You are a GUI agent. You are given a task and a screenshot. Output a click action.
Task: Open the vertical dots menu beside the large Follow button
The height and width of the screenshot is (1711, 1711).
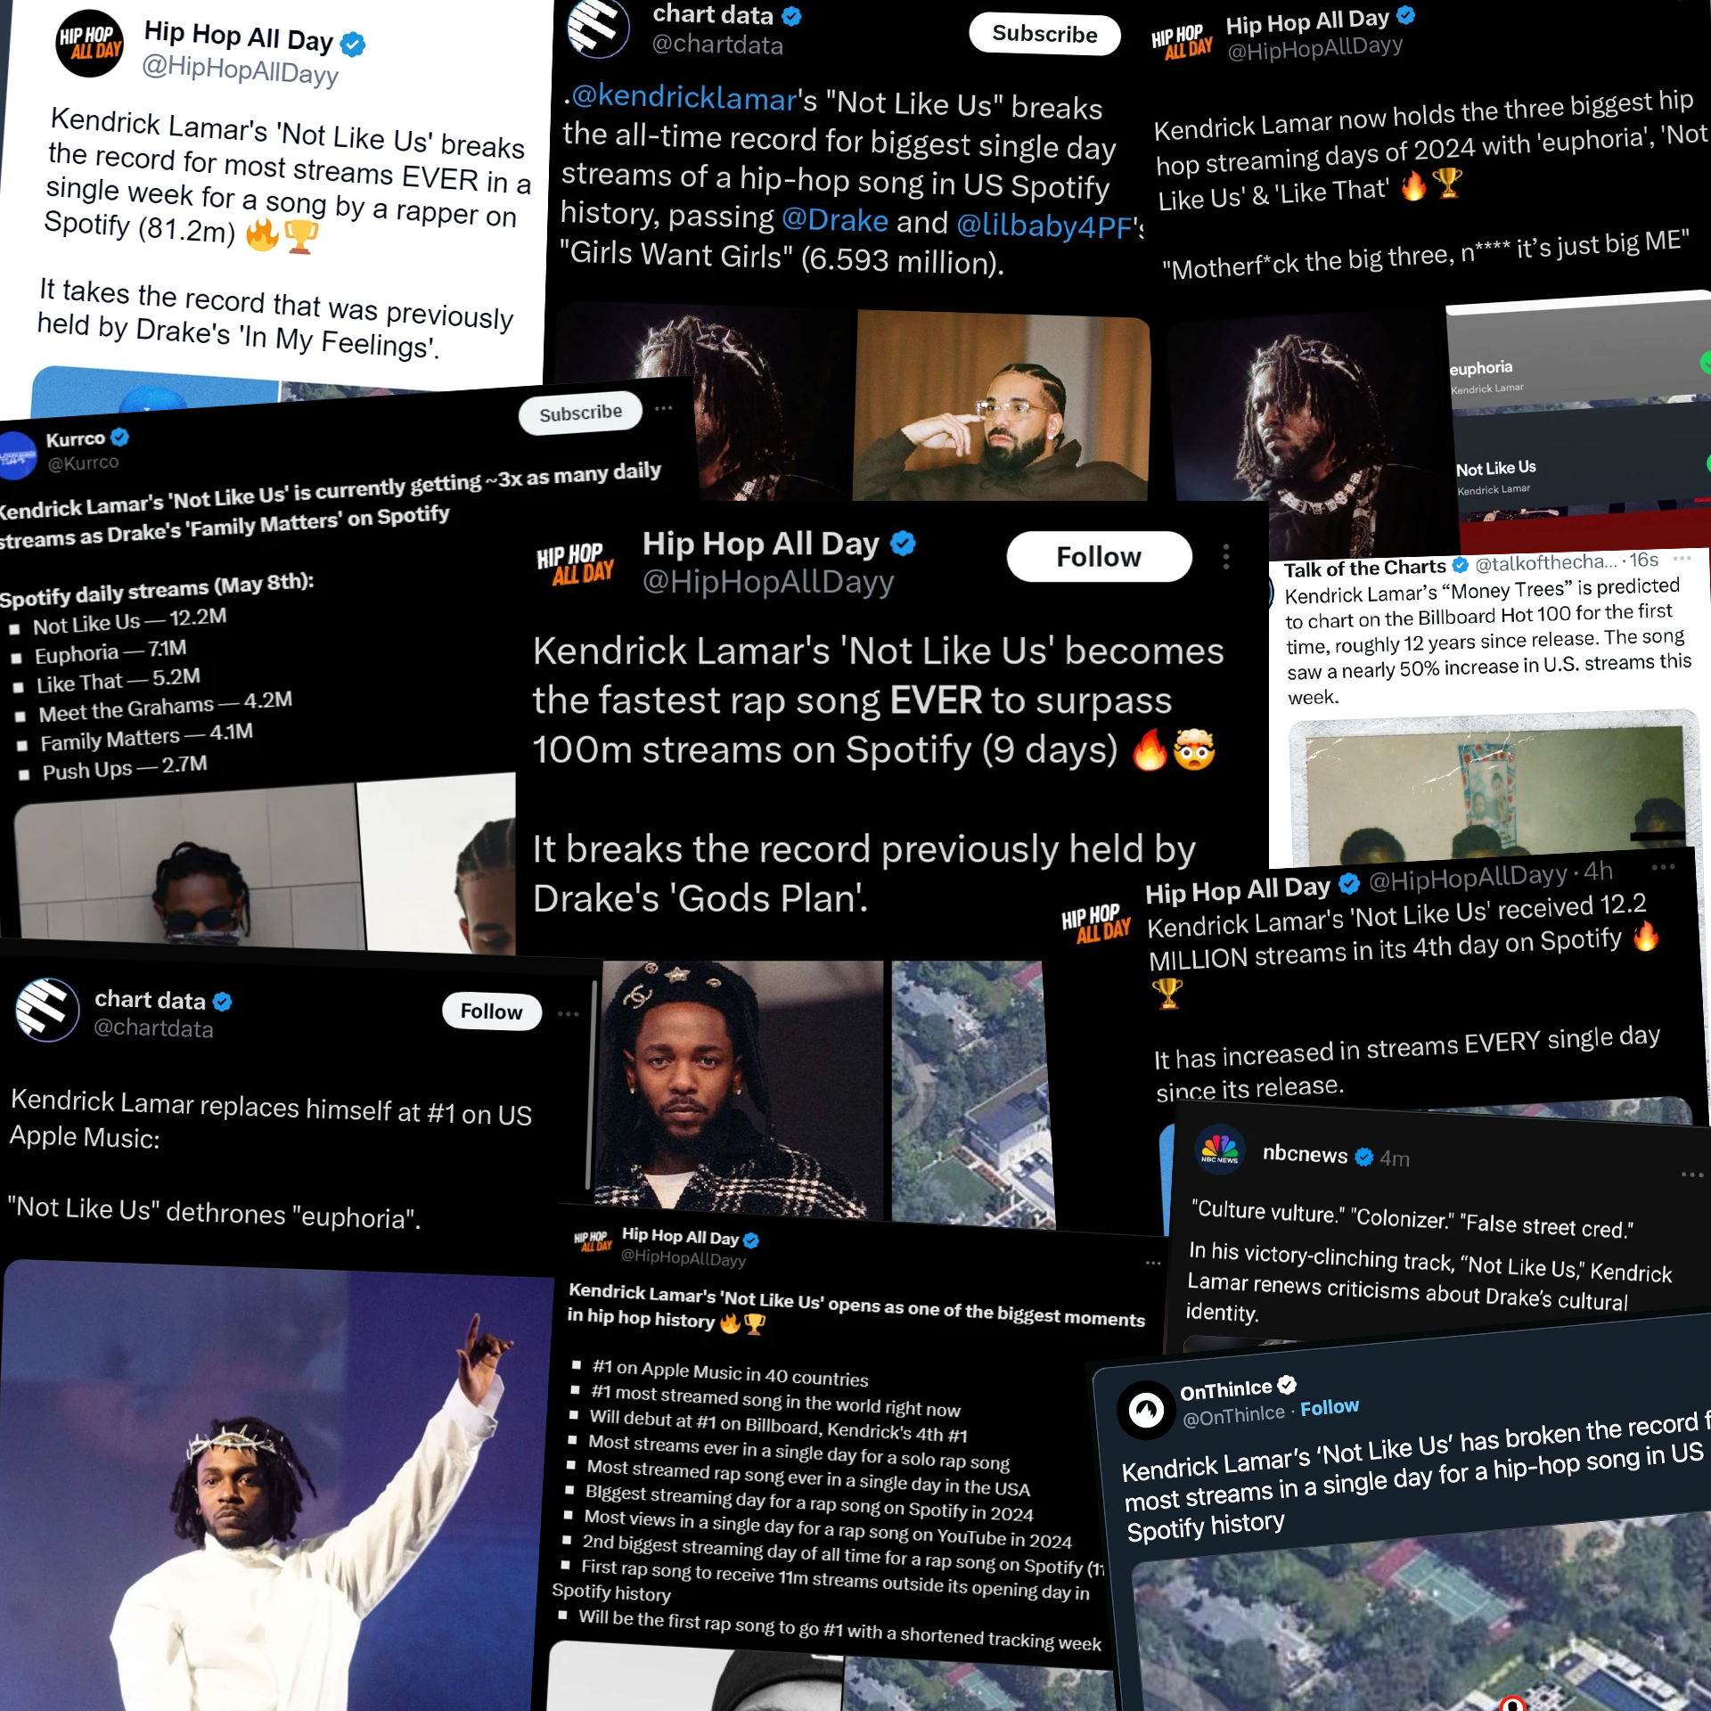[1226, 557]
